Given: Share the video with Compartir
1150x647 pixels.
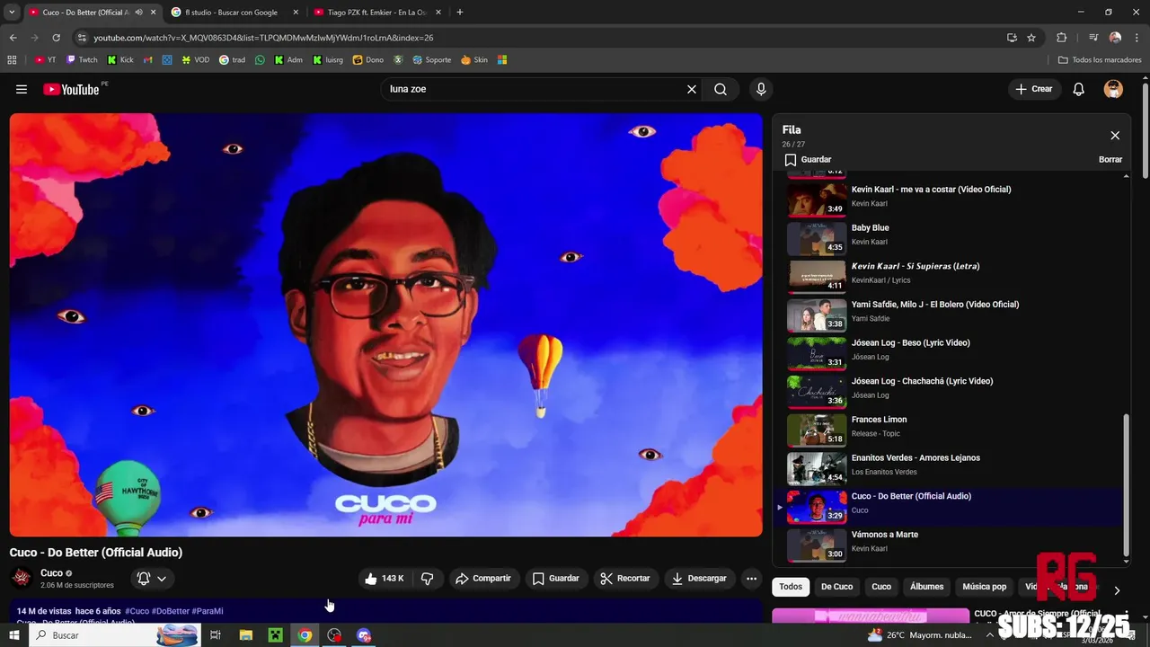Looking at the screenshot, I should pos(483,579).
